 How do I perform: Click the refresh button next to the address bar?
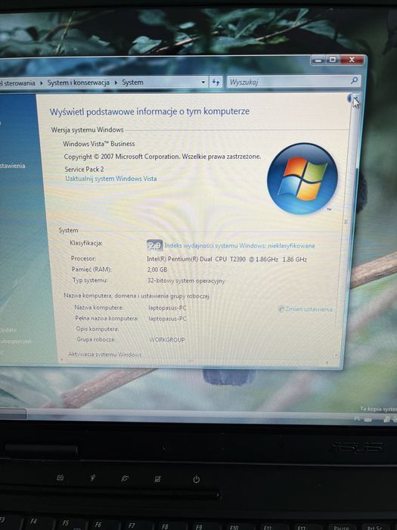click(216, 82)
